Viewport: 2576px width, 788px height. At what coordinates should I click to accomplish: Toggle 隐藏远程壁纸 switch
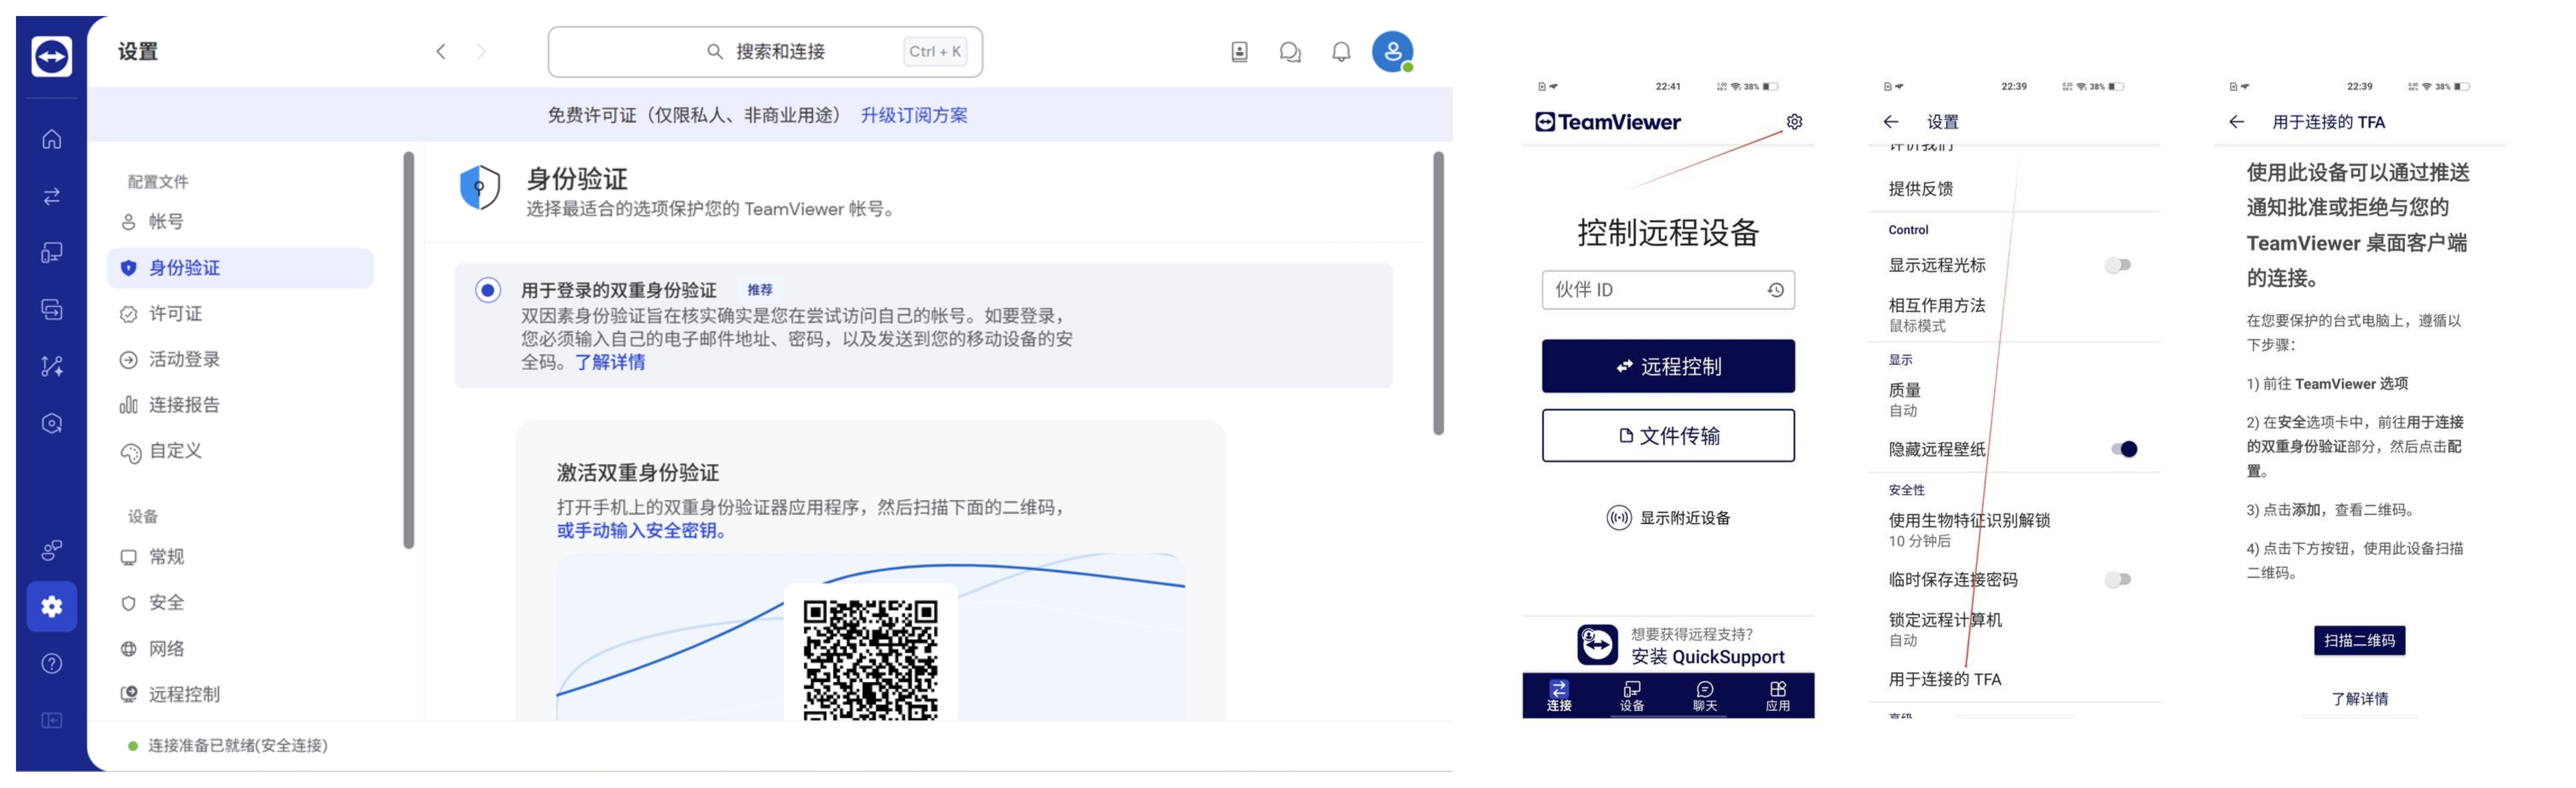pyautogui.click(x=2123, y=449)
